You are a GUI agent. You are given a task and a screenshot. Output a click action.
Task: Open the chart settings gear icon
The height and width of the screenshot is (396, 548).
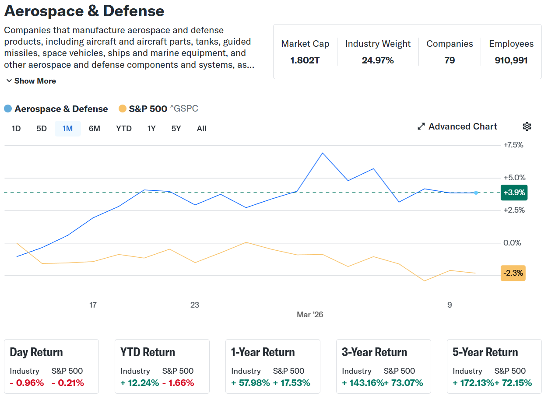pyautogui.click(x=527, y=126)
